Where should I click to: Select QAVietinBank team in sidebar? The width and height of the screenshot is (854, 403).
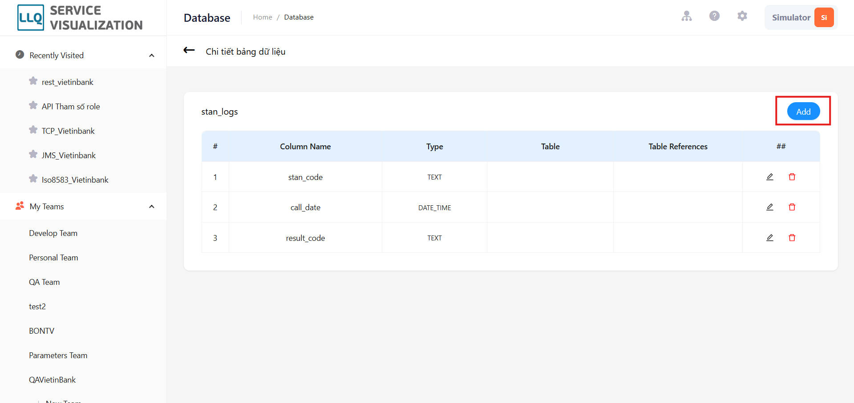click(x=52, y=380)
